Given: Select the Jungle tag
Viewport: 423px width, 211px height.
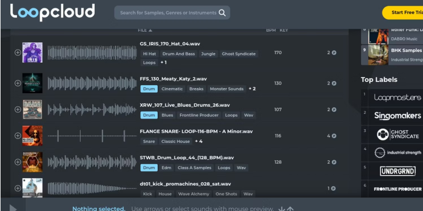Looking at the screenshot, I should [208, 54].
